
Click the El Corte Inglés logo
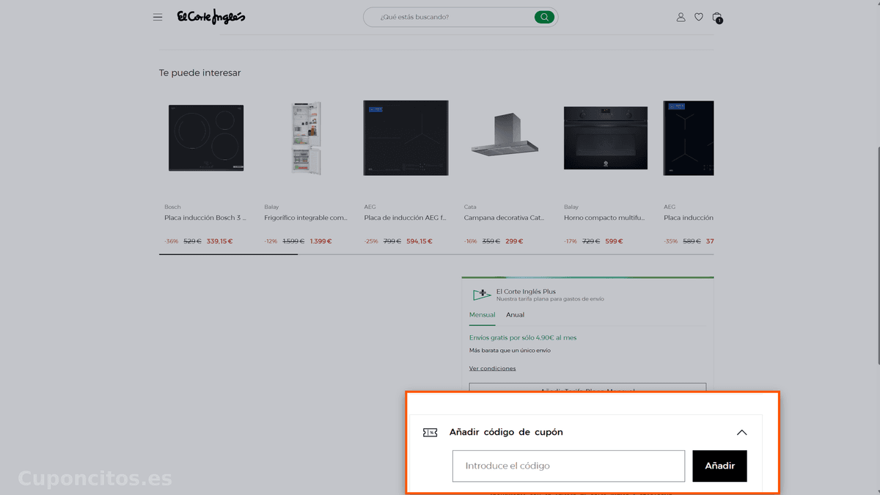tap(211, 17)
